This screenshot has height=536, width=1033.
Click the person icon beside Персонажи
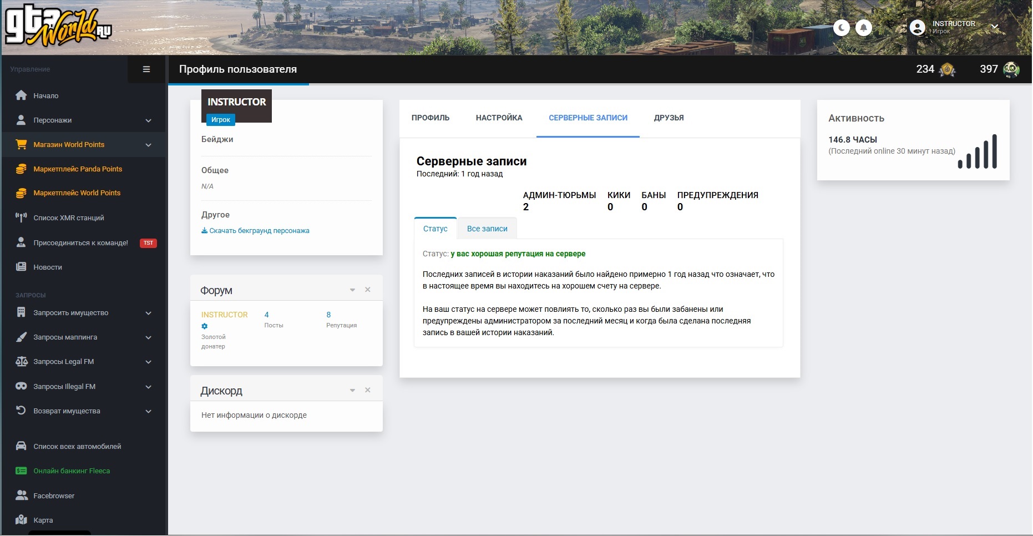(21, 120)
